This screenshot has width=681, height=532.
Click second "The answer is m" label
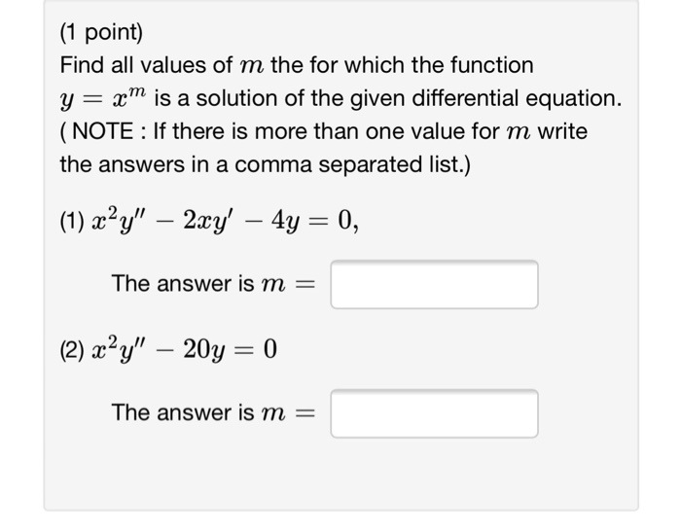tap(198, 412)
